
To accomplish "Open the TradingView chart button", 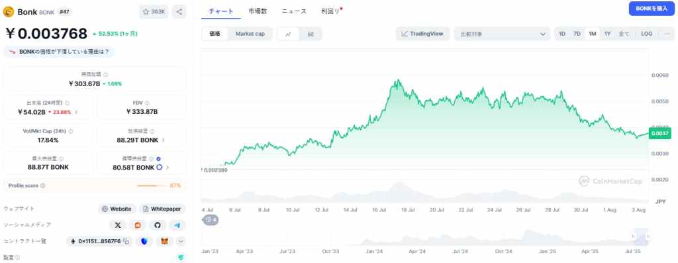I will [x=422, y=34].
